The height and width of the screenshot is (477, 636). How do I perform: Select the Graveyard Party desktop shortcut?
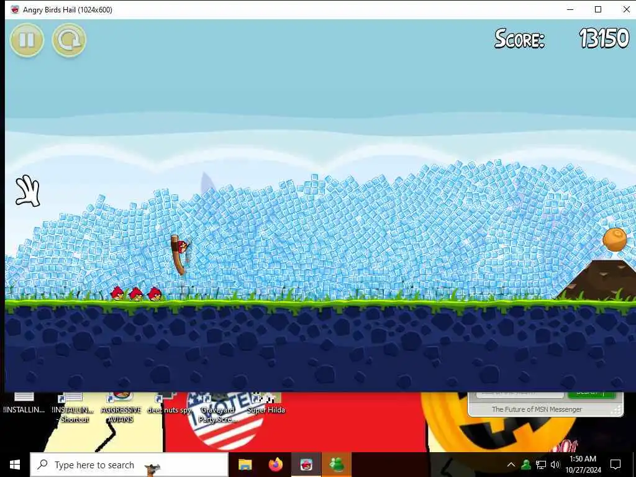click(218, 408)
